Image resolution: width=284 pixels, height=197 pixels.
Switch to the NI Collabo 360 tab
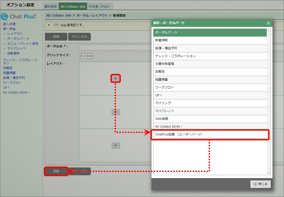(x=73, y=7)
